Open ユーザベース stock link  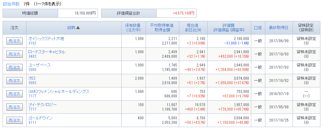tap(40, 65)
